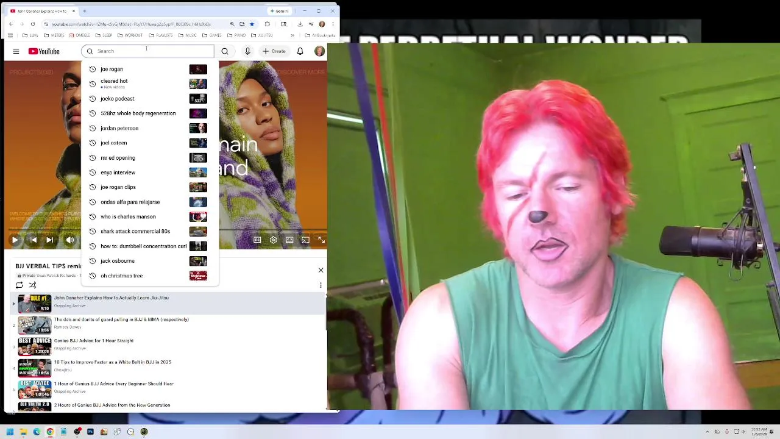Viewport: 780px width, 439px height.
Task: Open Chrome three-dot menu
Action: tap(333, 24)
